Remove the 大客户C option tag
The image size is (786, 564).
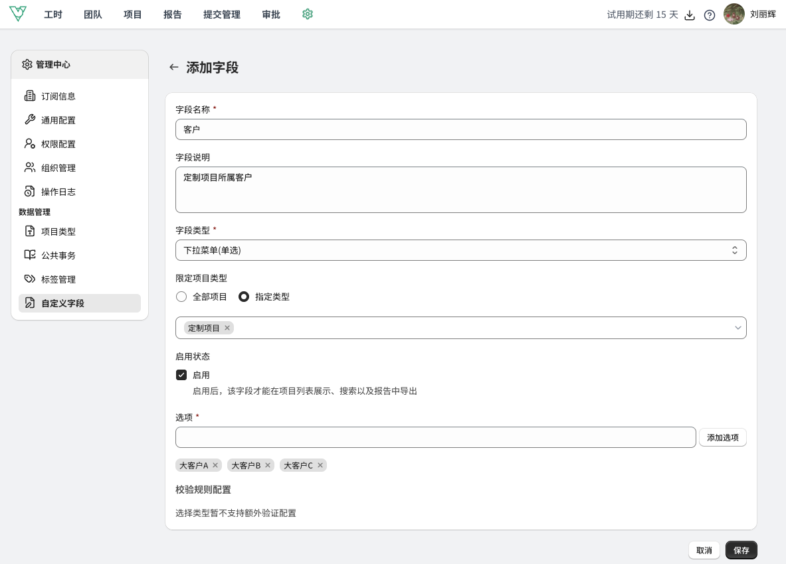(320, 465)
